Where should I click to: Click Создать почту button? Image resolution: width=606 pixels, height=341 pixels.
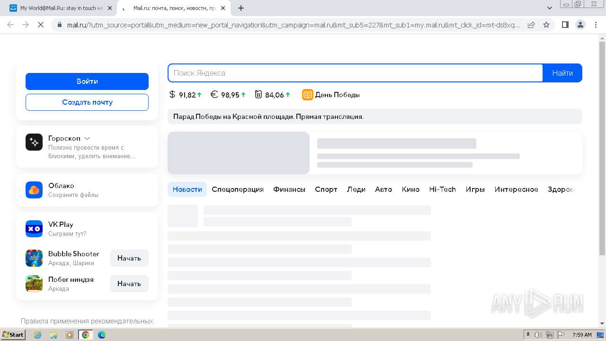point(87,102)
